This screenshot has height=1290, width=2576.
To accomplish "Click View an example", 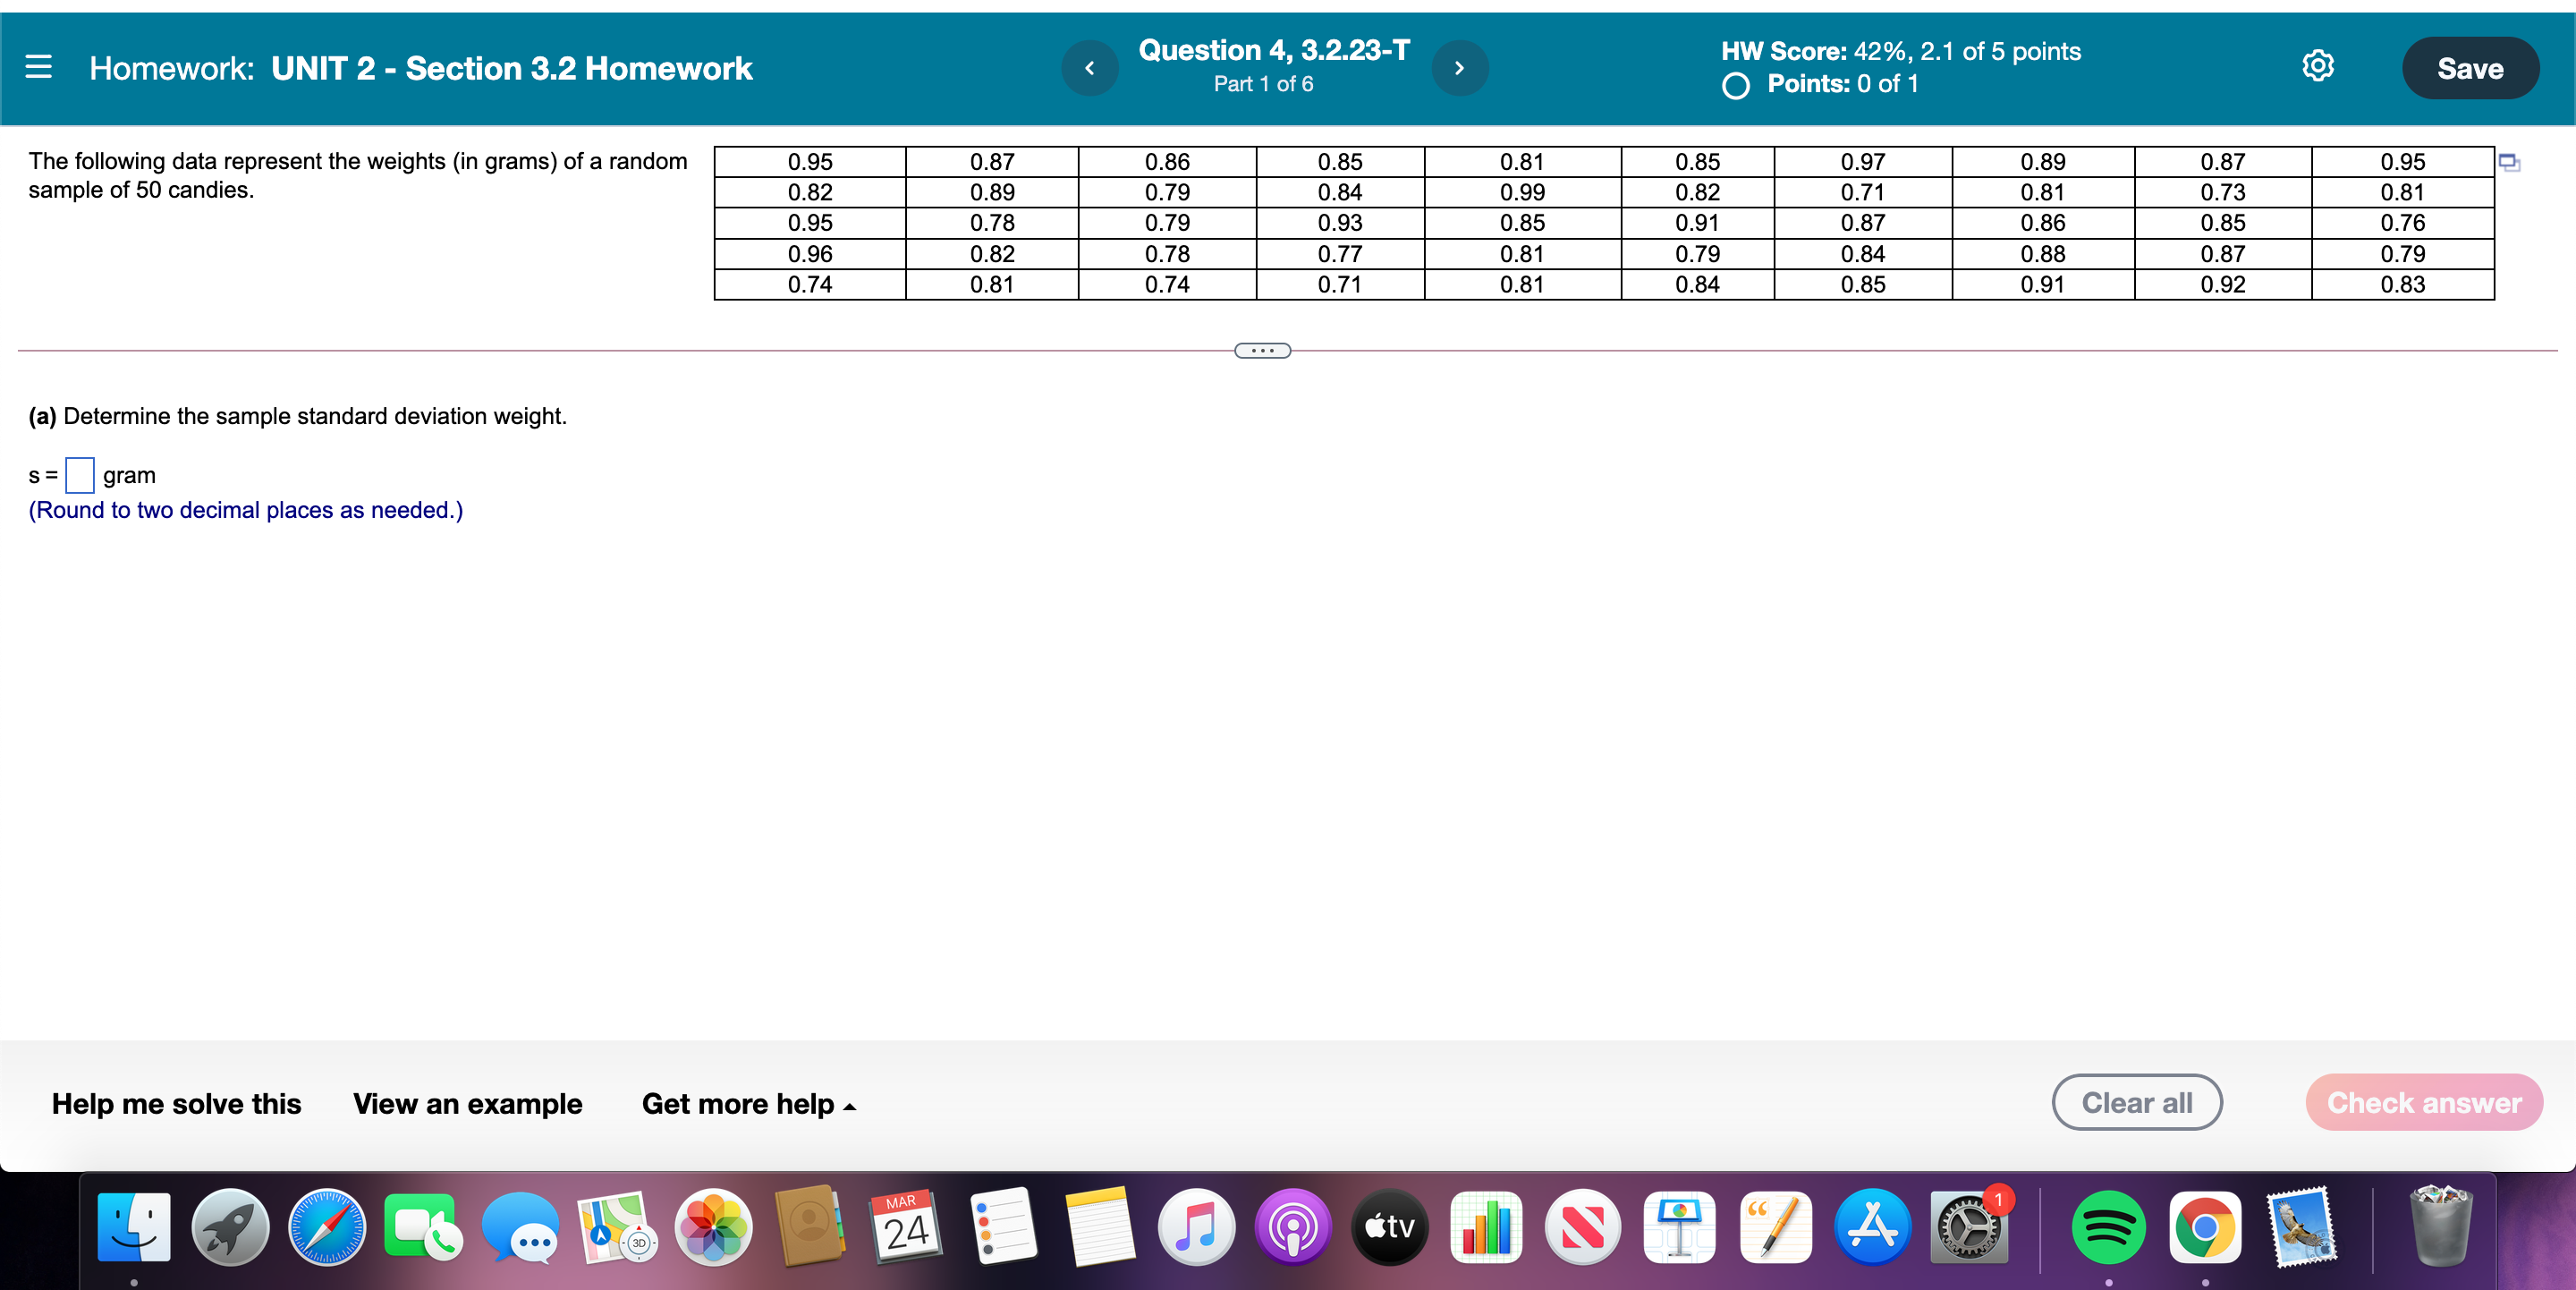I will 468,1104.
